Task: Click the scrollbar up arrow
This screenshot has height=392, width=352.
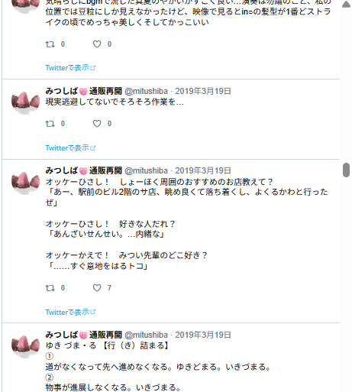Action: click(x=346, y=5)
